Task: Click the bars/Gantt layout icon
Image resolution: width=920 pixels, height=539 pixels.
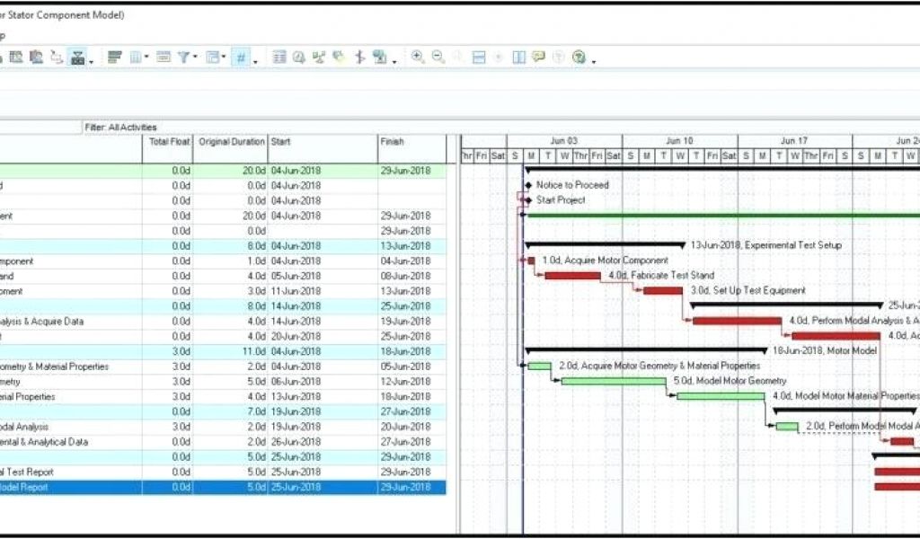Action: click(115, 57)
